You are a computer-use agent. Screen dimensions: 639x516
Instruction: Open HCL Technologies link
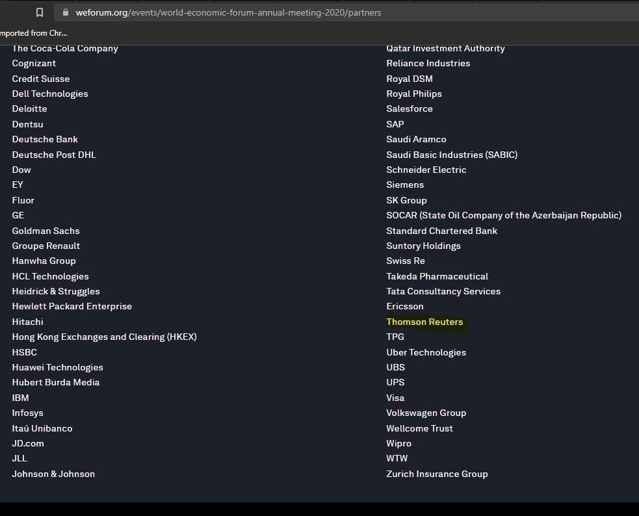point(50,276)
